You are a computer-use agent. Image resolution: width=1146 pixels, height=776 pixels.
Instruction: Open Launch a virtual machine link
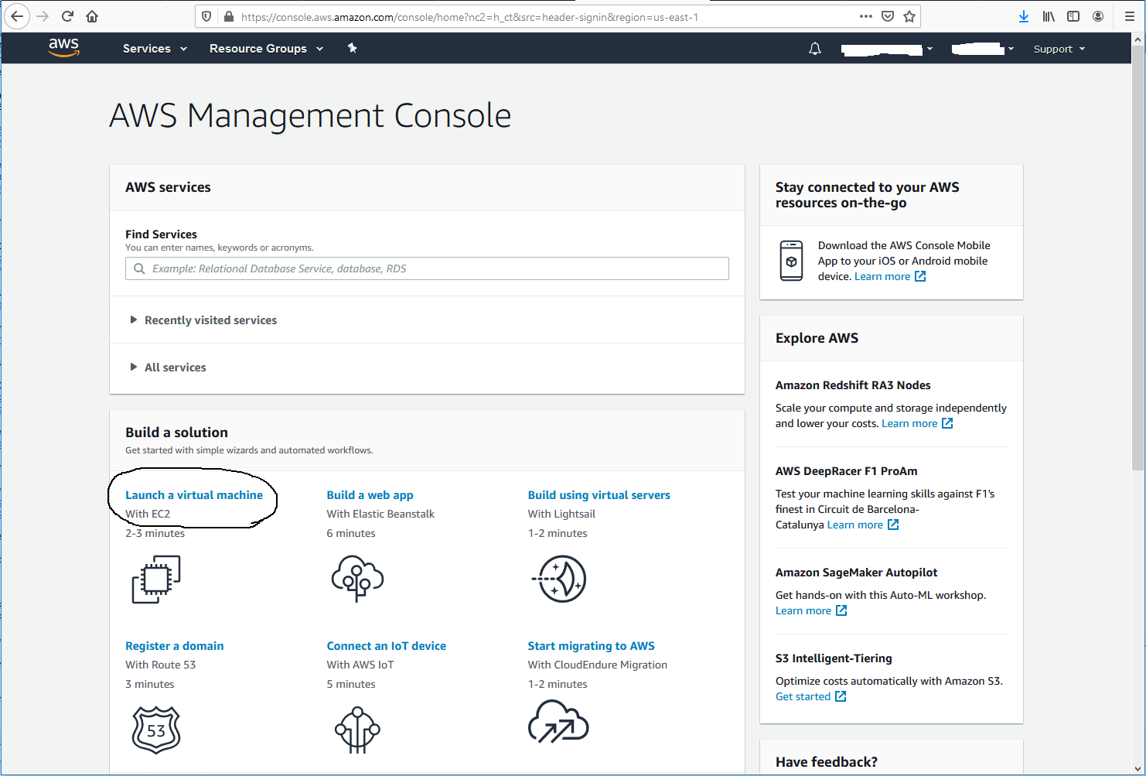(194, 495)
